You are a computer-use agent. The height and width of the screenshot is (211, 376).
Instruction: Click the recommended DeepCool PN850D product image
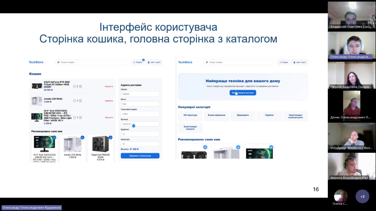[101, 144]
